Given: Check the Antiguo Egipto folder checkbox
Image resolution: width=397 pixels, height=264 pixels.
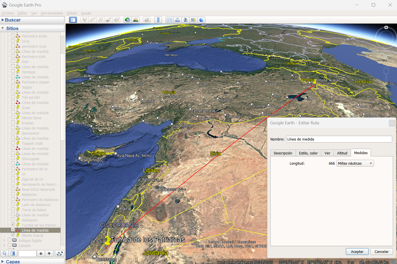Looking at the screenshot, I should pos(9,240).
